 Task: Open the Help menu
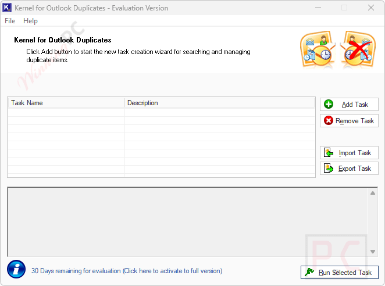pyautogui.click(x=30, y=21)
